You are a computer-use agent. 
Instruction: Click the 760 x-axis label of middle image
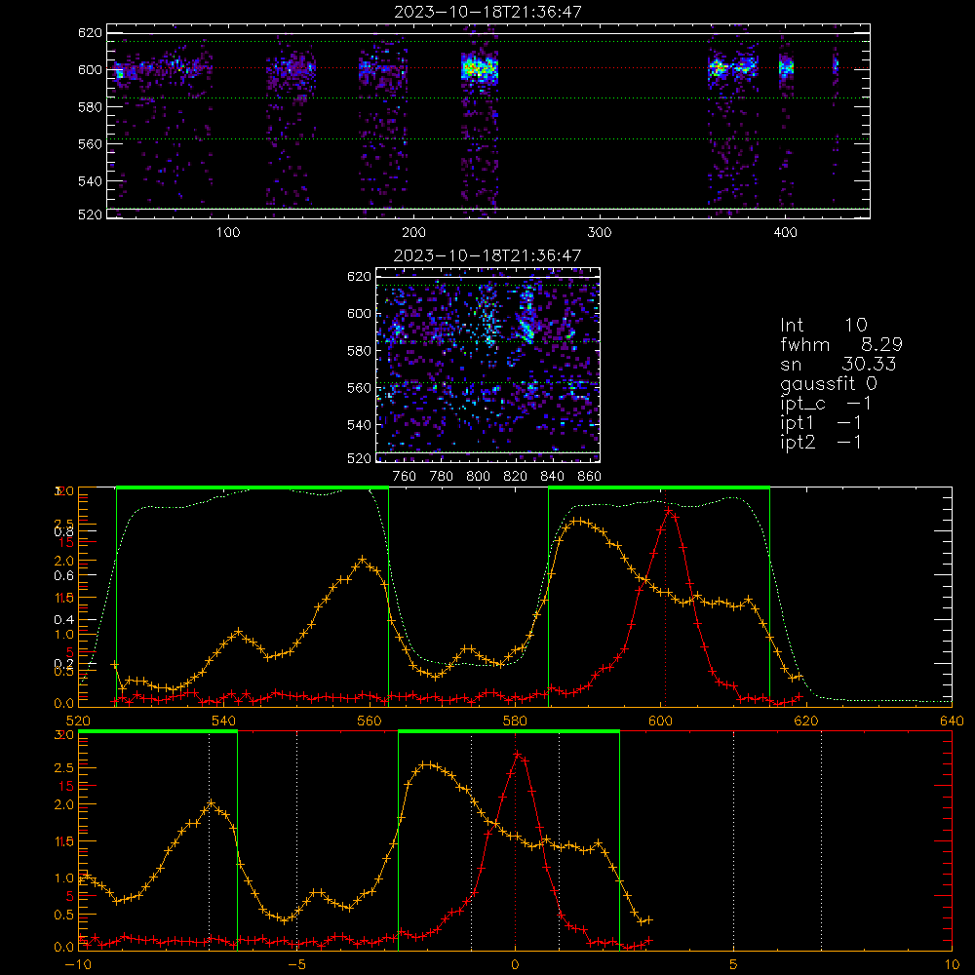coord(405,477)
